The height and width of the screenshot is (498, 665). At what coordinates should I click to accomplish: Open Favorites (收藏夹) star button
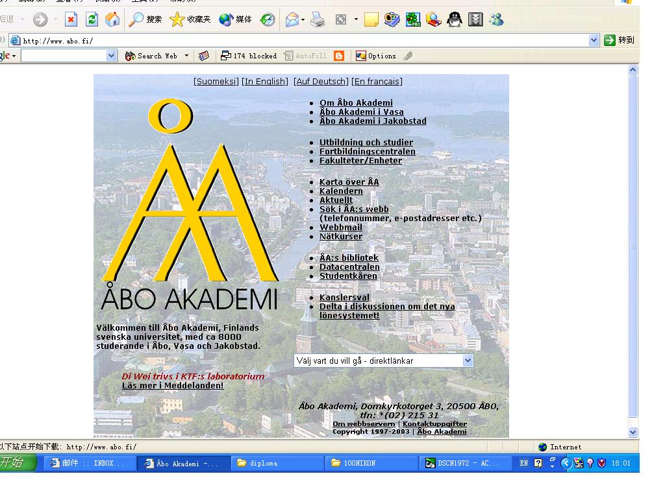190,20
